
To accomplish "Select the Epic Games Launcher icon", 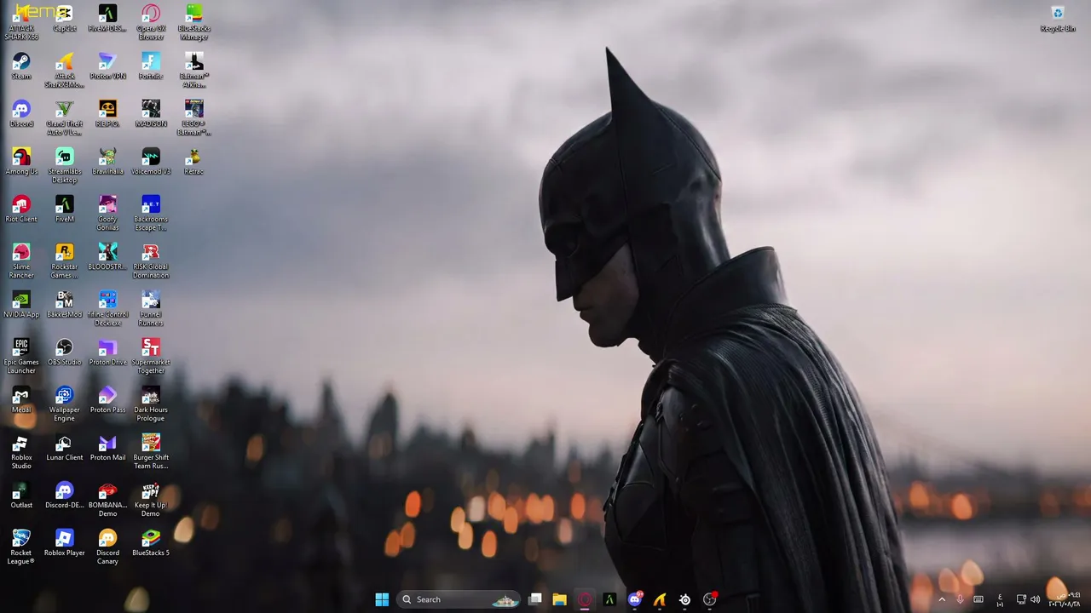I will click(21, 357).
